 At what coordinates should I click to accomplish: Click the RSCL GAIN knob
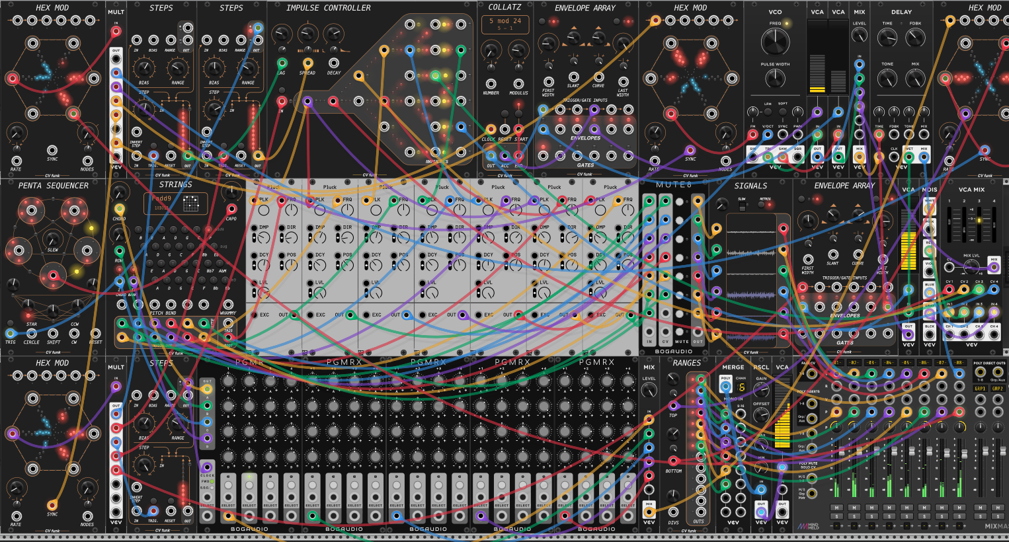761,389
